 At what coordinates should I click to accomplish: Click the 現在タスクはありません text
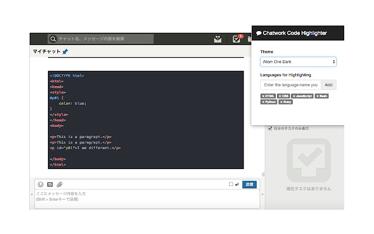coord(309,189)
